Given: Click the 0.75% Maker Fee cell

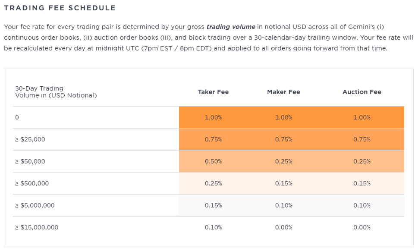Looking at the screenshot, I should 283,139.
